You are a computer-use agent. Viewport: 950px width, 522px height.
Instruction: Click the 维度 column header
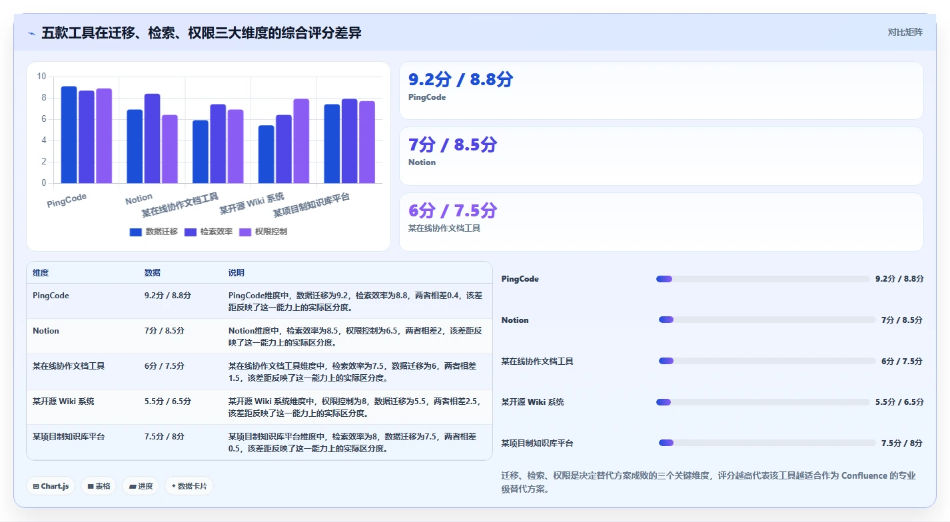click(41, 273)
